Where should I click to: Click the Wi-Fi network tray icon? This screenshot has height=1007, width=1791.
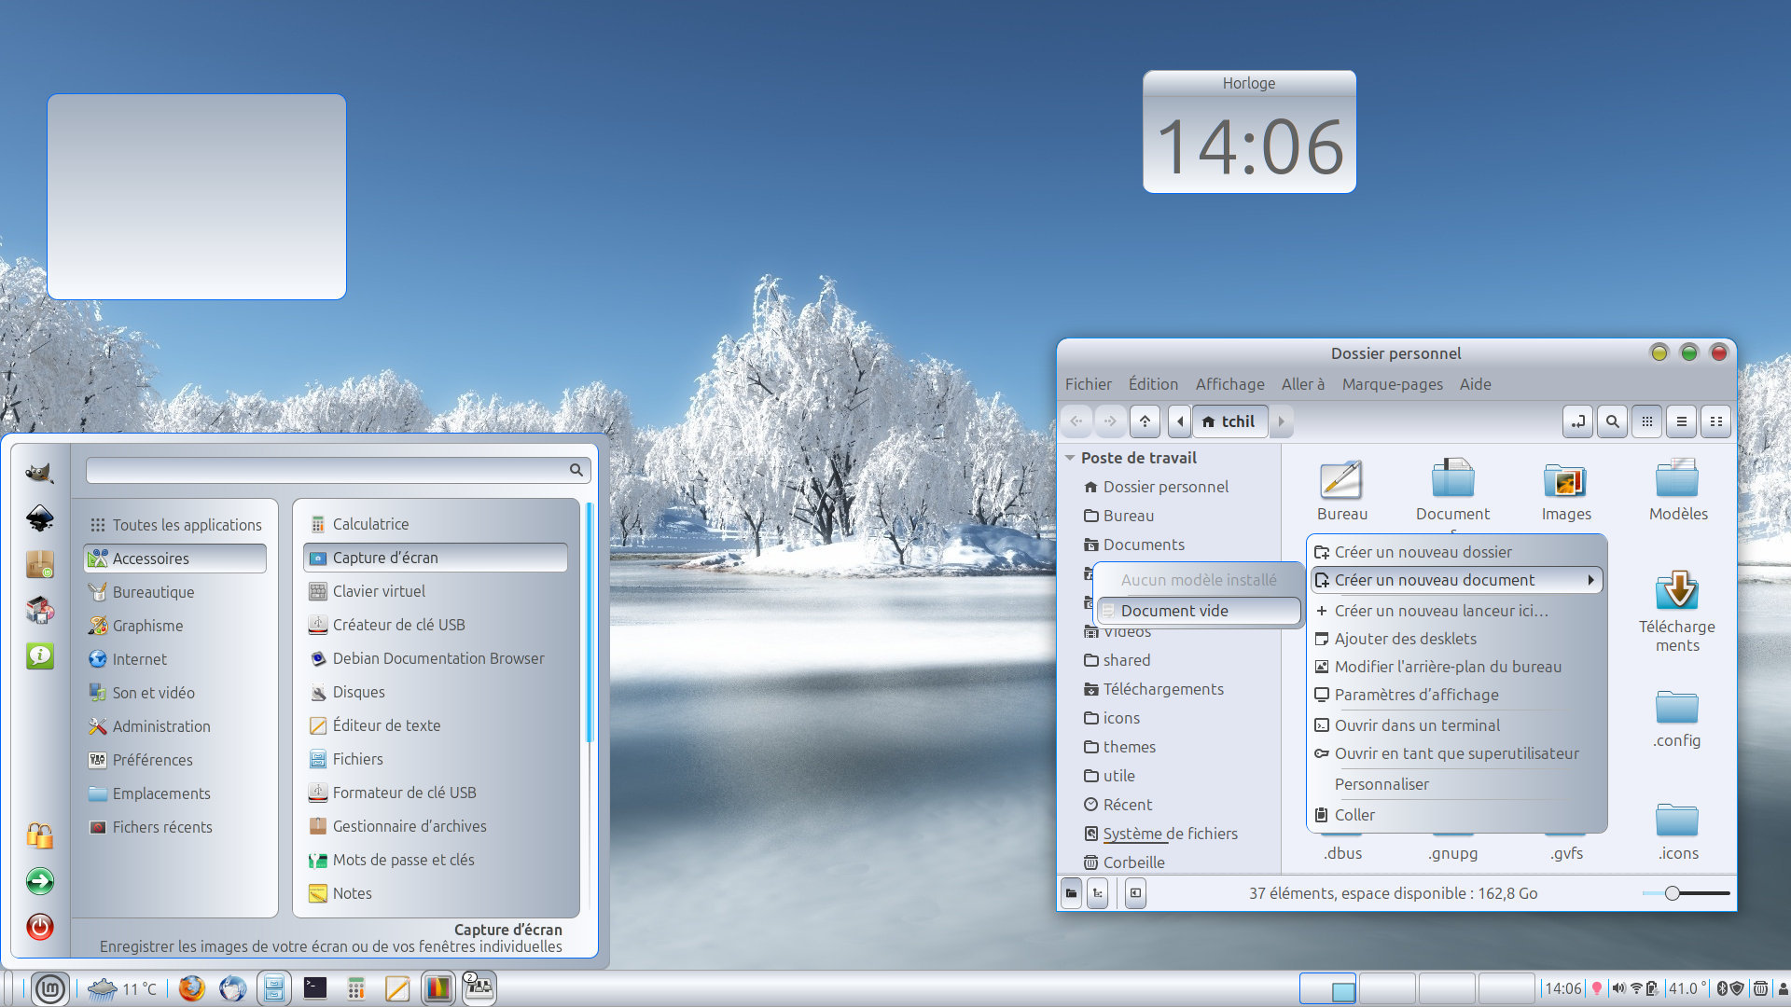1636,988
